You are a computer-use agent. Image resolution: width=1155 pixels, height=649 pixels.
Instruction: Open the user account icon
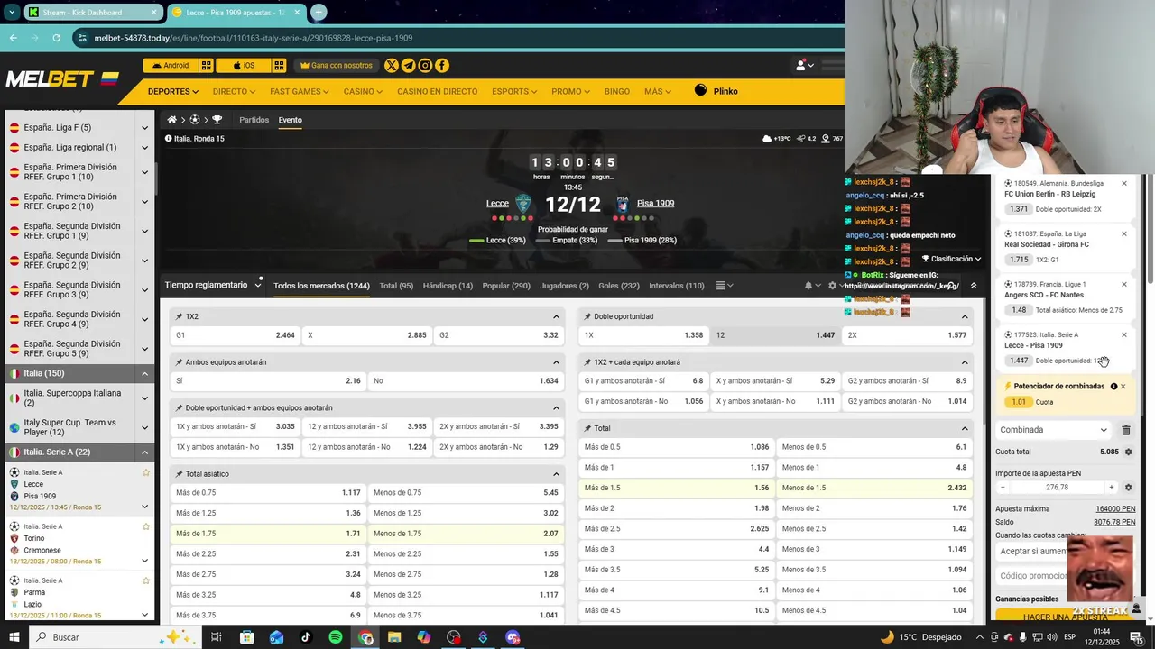[x=800, y=66]
